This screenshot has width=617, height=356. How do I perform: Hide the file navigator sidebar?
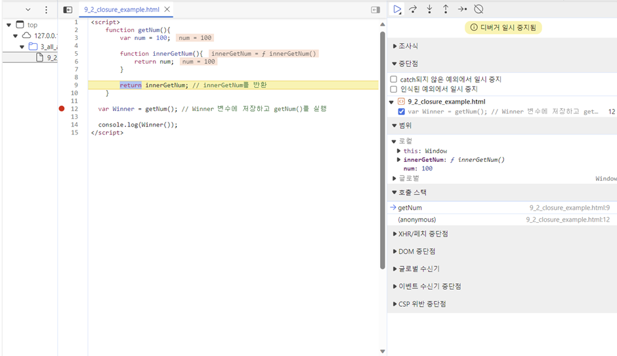click(x=68, y=9)
